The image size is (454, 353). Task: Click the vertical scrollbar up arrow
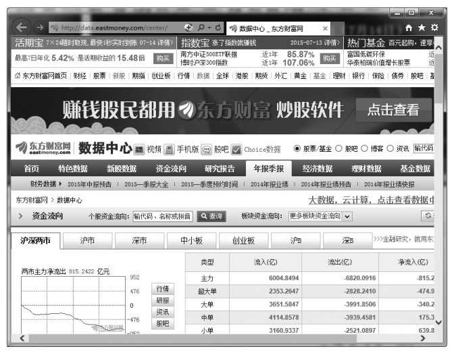tap(438, 47)
